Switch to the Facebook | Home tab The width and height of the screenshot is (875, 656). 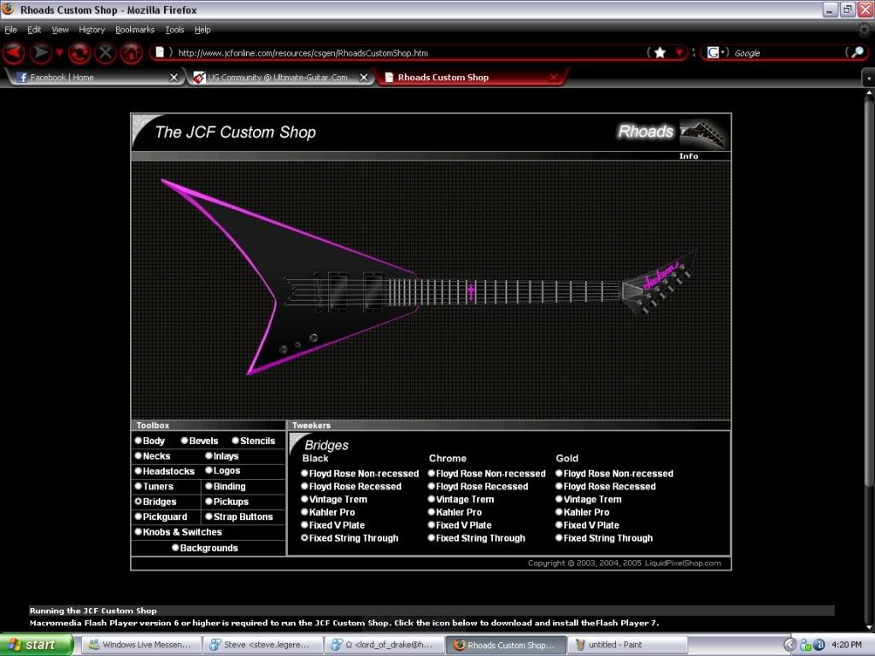click(x=85, y=78)
